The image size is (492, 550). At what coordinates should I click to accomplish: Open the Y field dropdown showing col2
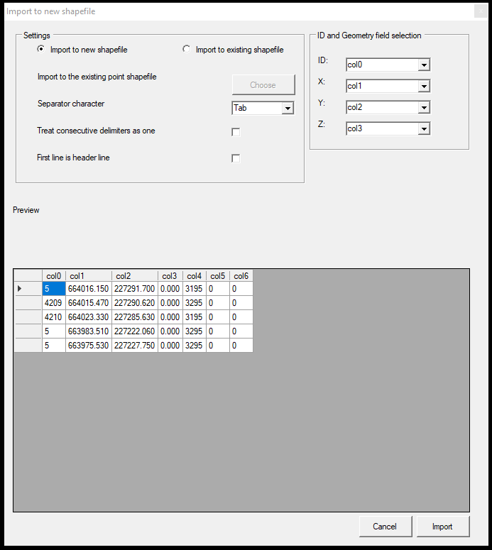(x=388, y=107)
